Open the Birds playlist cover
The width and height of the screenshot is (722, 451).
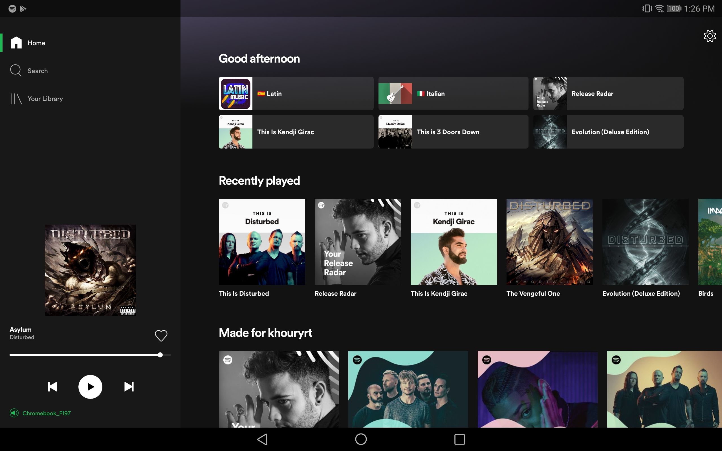pyautogui.click(x=713, y=242)
